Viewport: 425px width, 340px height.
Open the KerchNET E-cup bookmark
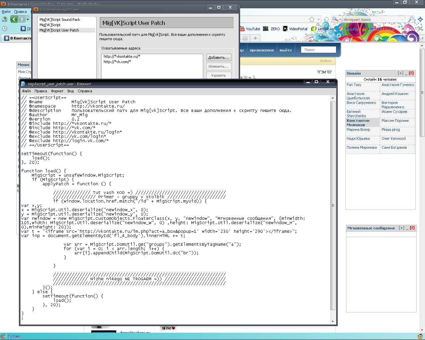coord(378,29)
